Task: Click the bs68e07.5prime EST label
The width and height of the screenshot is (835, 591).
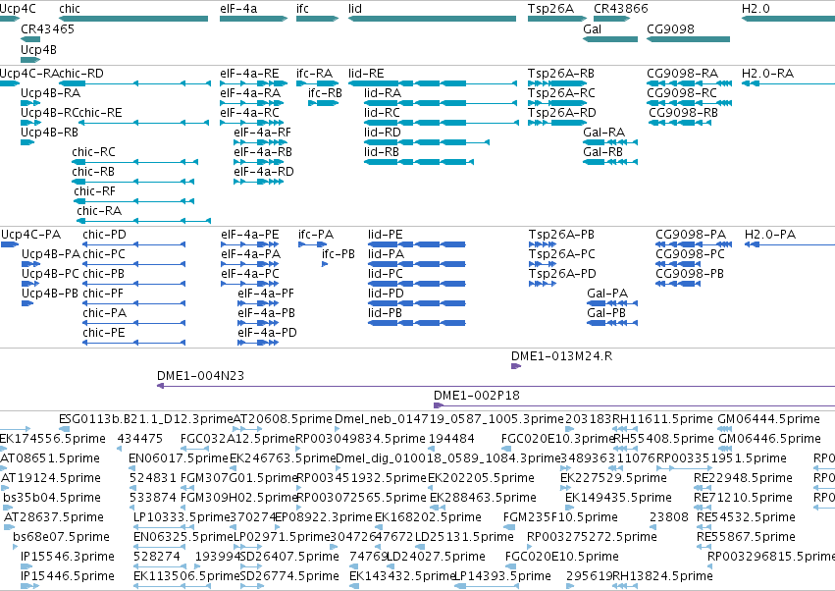Action: [x=61, y=537]
